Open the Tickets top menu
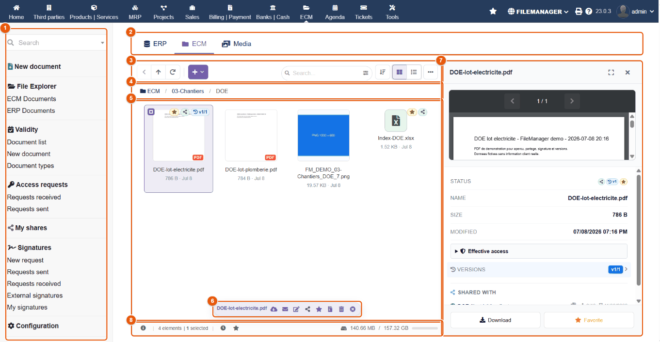Image resolution: width=660 pixels, height=342 pixels. pyautogui.click(x=364, y=12)
